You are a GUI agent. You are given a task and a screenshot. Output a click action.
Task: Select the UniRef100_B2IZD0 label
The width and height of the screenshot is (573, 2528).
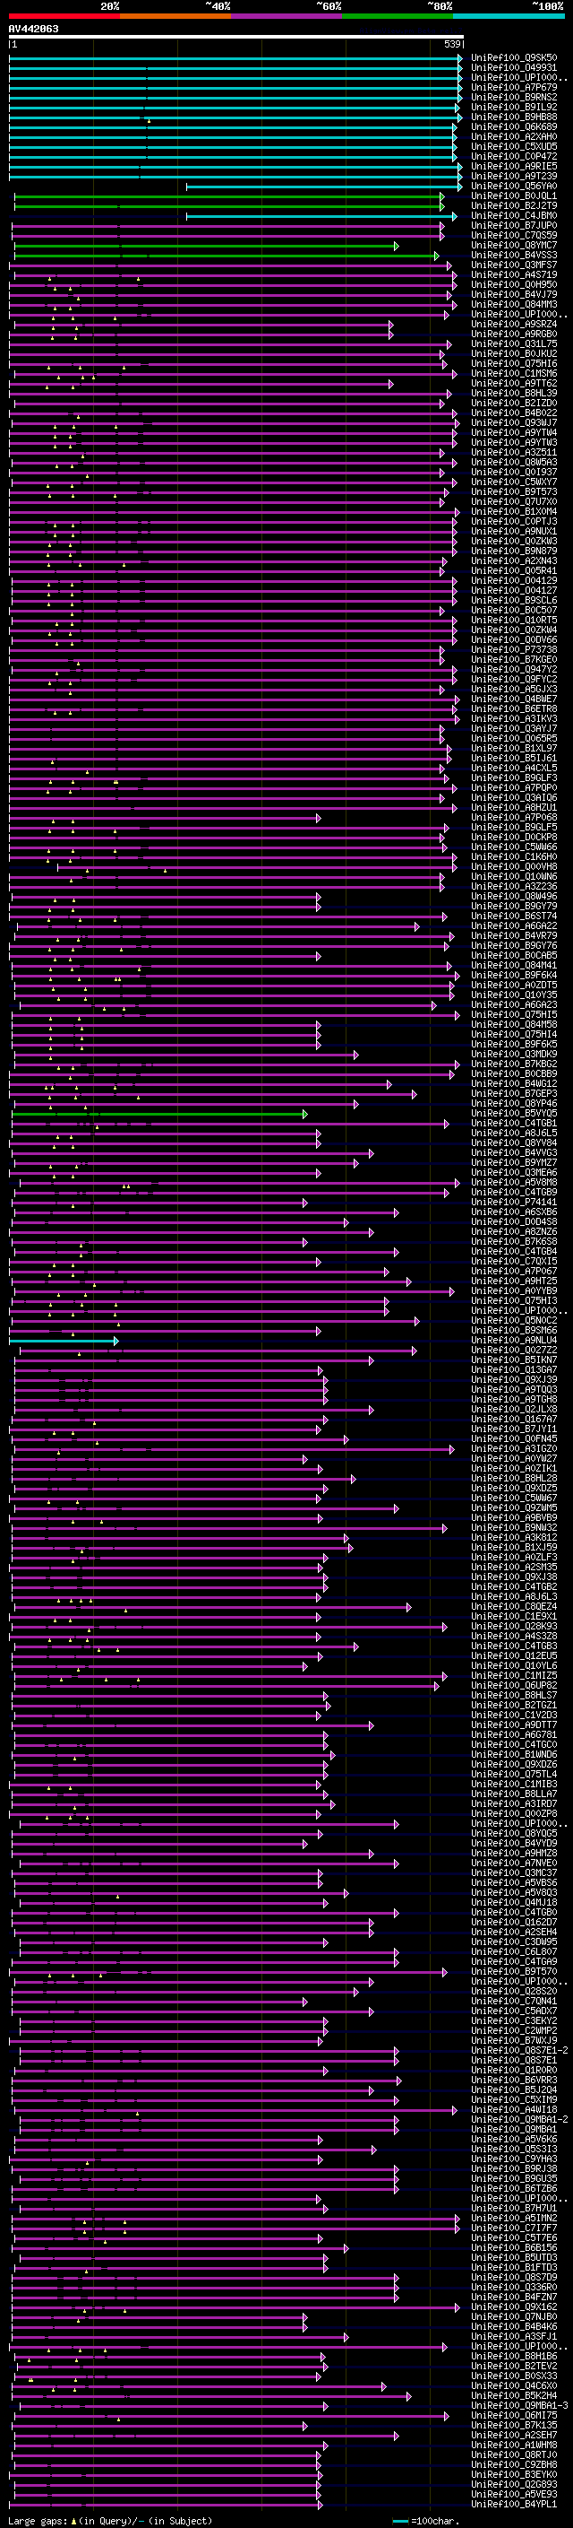514,403
